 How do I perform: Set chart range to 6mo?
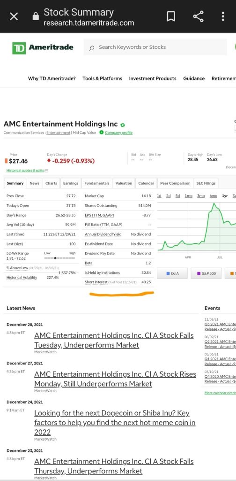click(213, 196)
